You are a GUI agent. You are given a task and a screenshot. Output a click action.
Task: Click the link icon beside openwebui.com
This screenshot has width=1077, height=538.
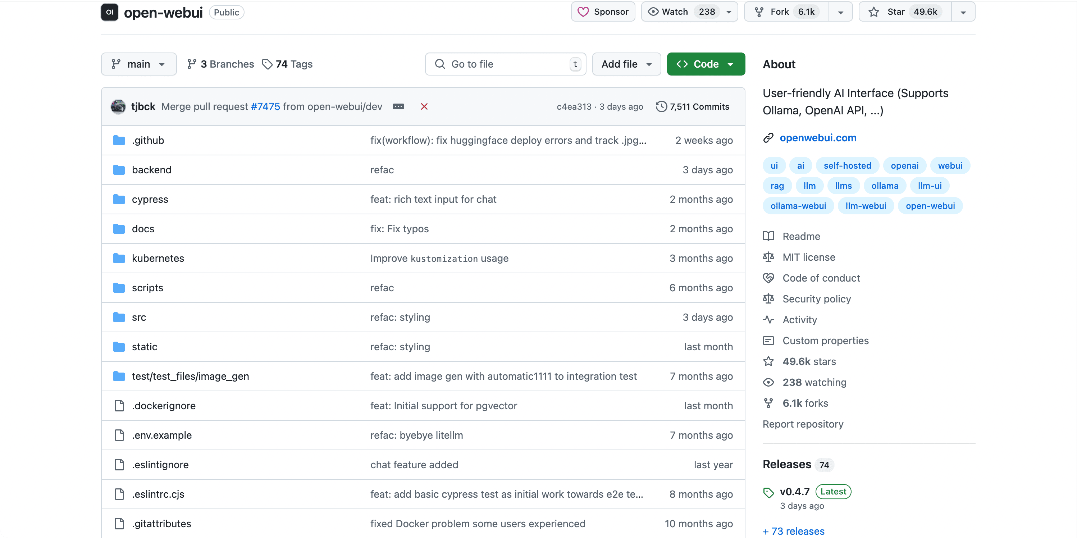768,138
